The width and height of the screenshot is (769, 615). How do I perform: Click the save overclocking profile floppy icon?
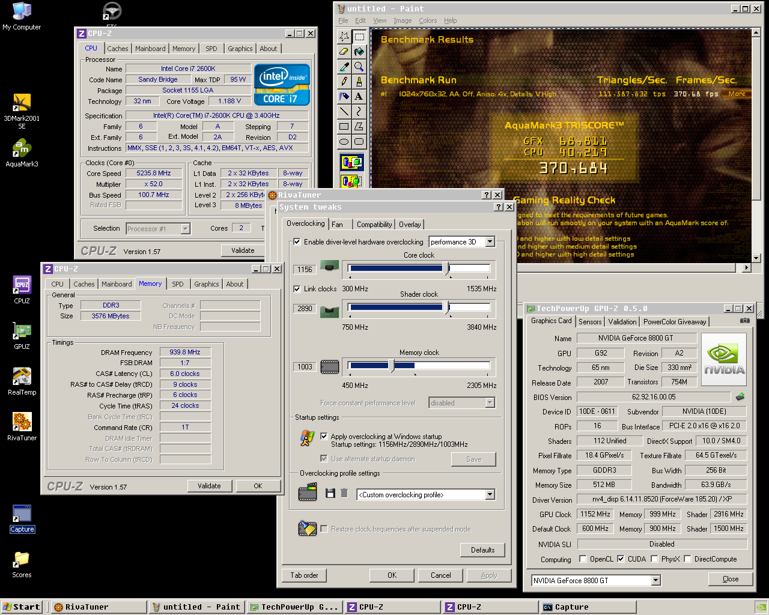point(330,493)
